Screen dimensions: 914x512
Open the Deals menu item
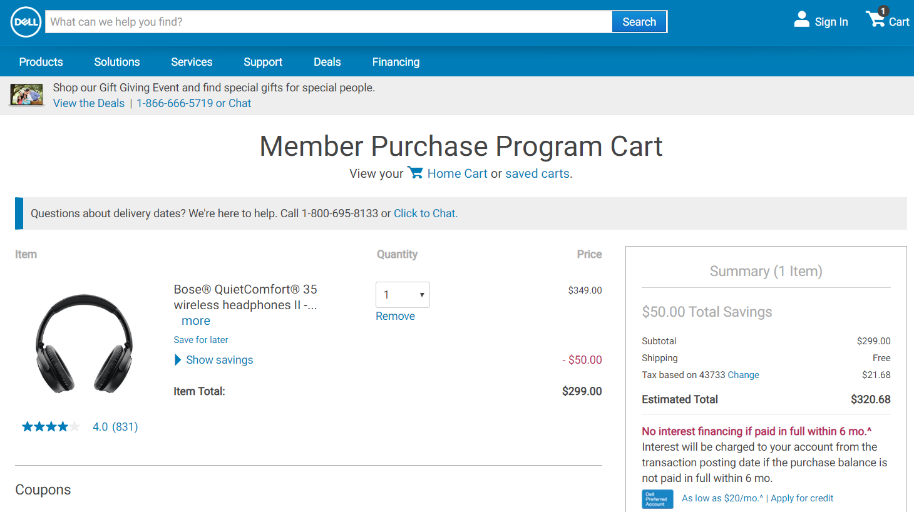[x=327, y=62]
